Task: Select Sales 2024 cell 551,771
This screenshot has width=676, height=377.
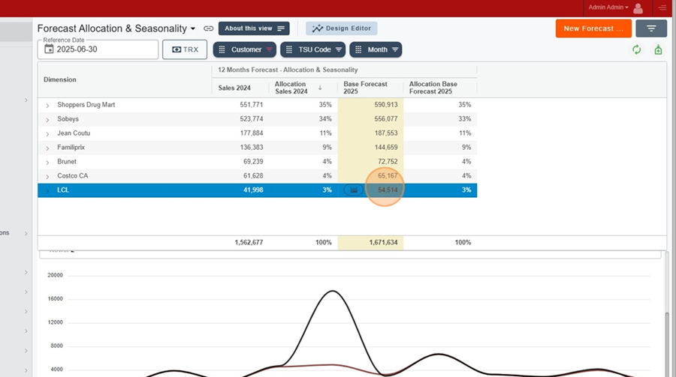Action: pyautogui.click(x=252, y=105)
